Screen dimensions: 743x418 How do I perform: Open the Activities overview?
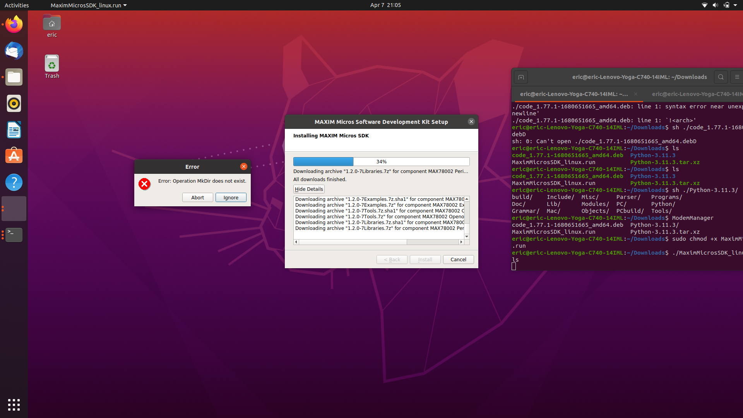[17, 5]
